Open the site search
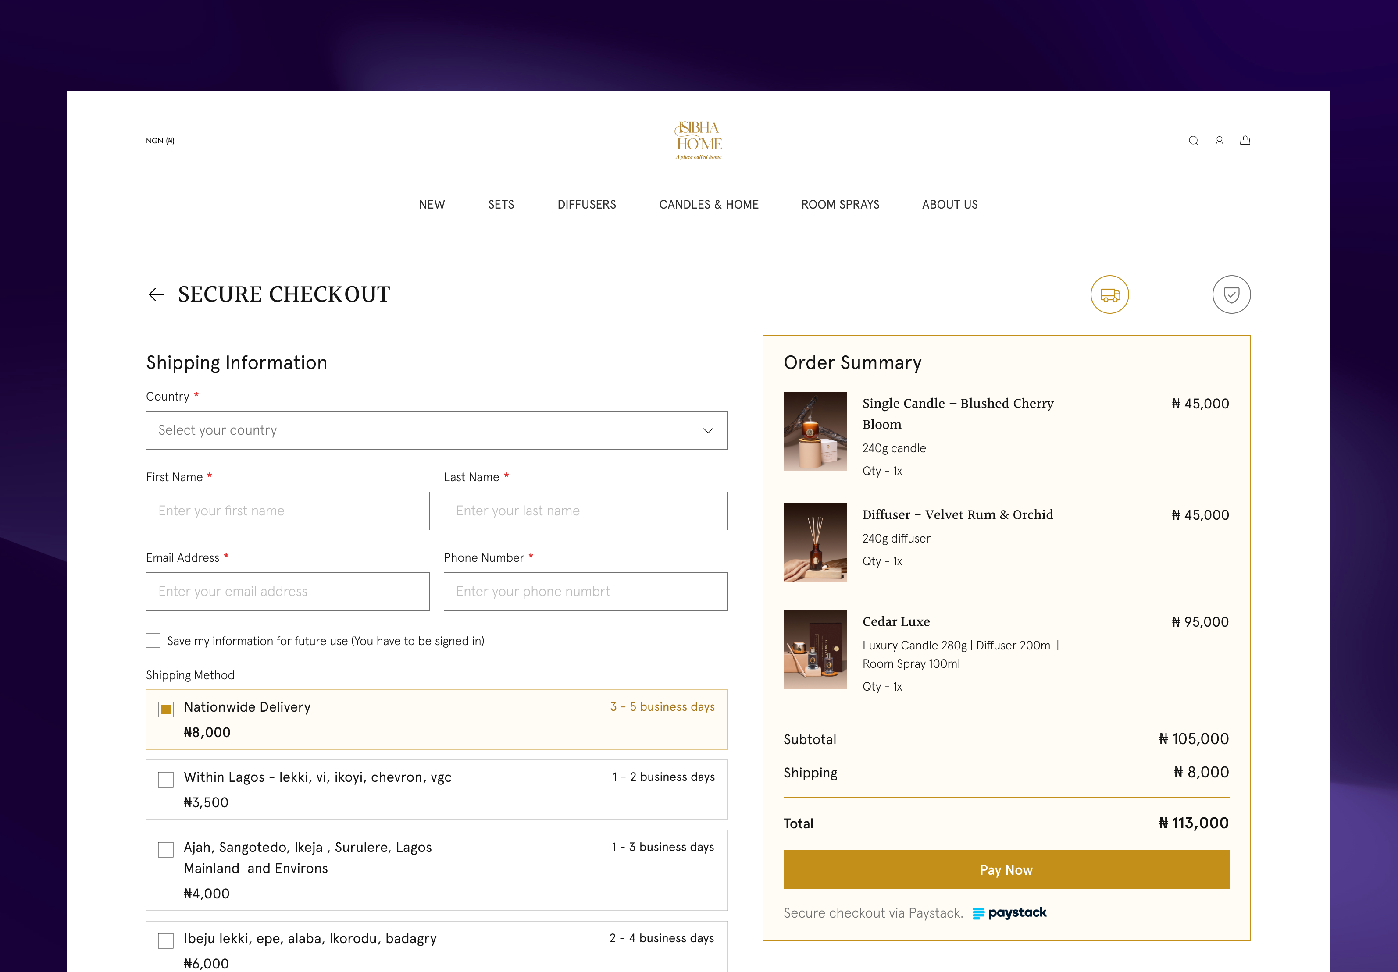Image resolution: width=1398 pixels, height=972 pixels. (1193, 141)
